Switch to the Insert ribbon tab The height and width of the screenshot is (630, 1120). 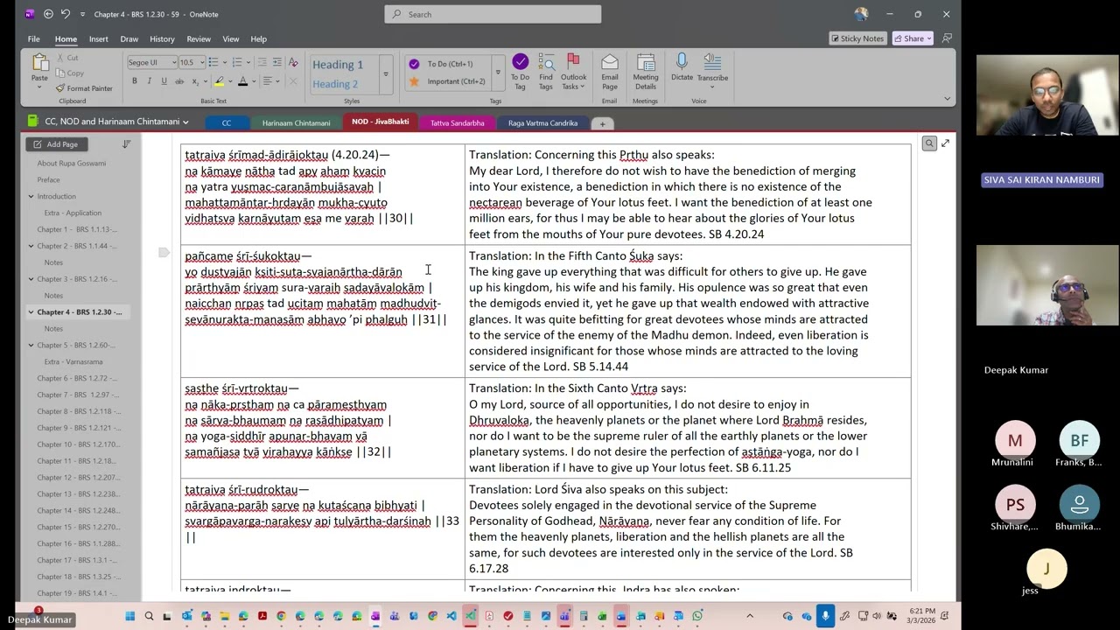pyautogui.click(x=99, y=39)
